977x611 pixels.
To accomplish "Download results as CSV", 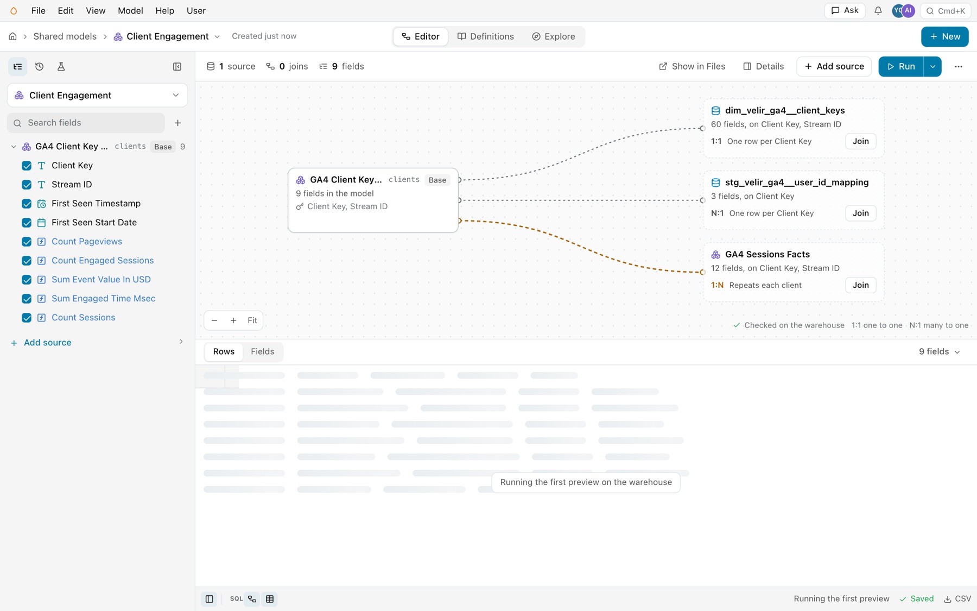I will coord(957,599).
